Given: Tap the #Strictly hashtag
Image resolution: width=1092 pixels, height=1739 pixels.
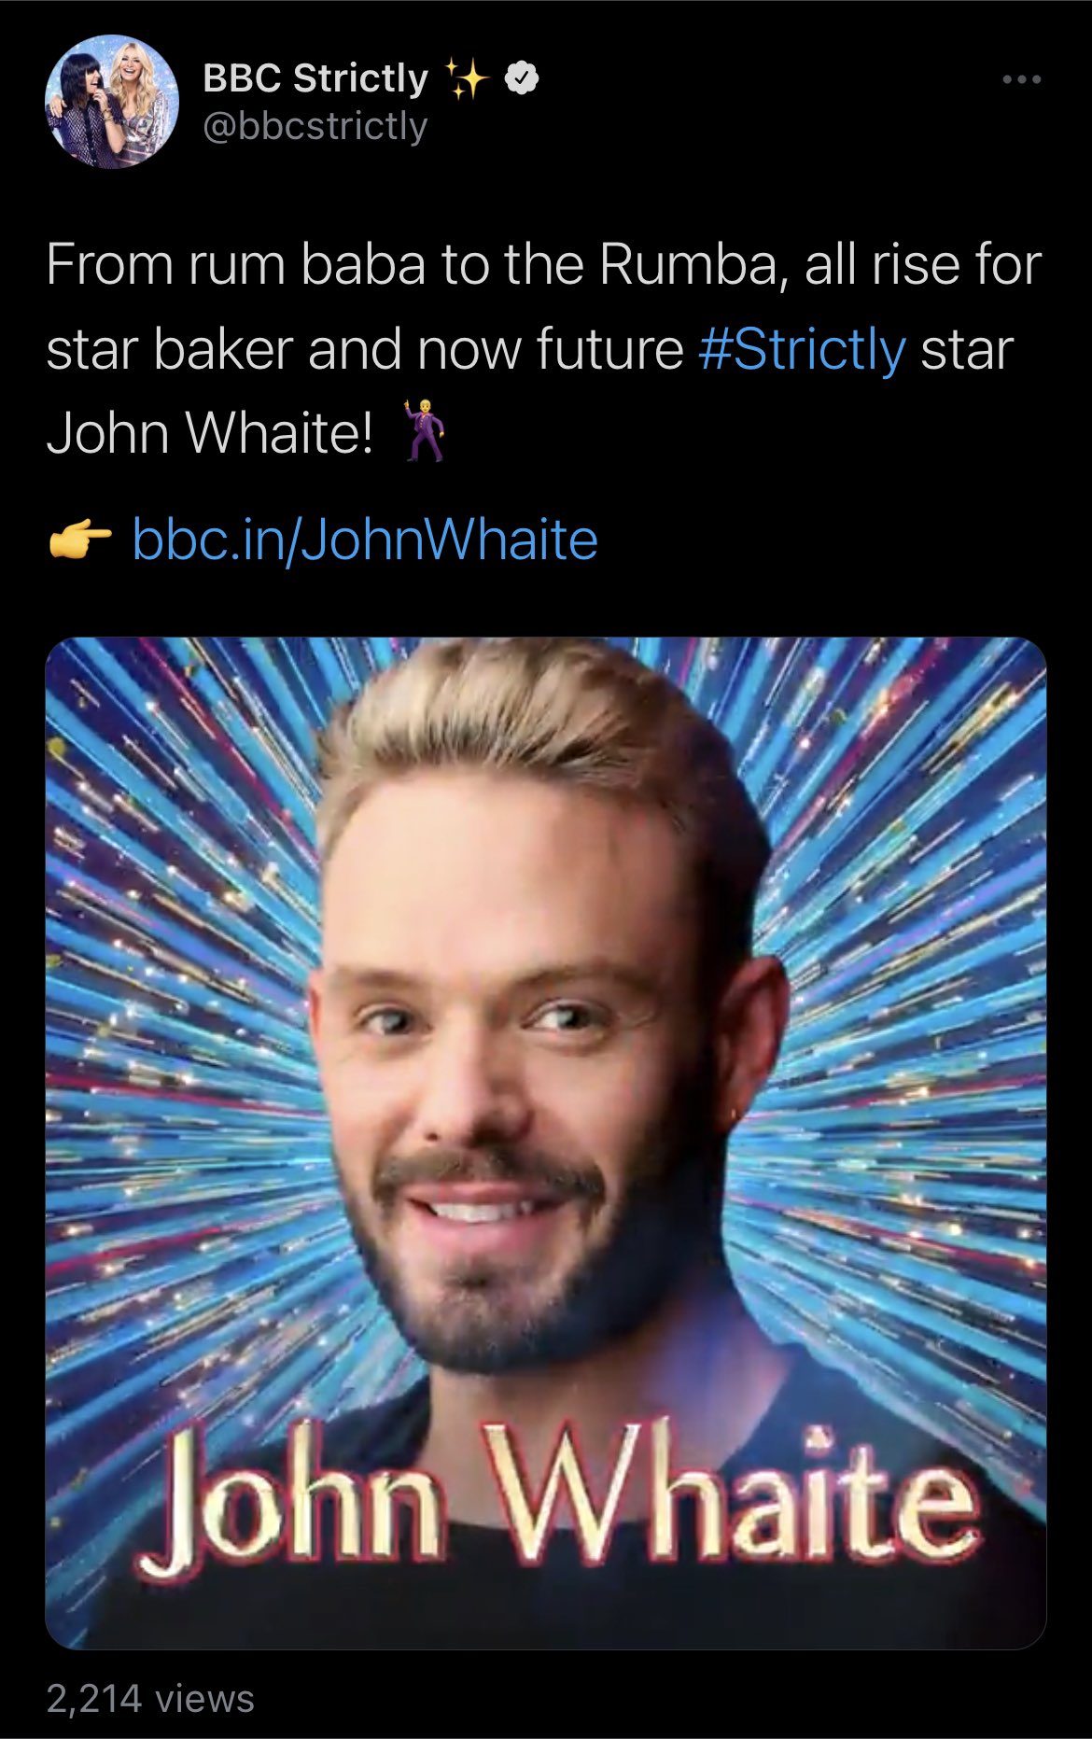Looking at the screenshot, I should [802, 350].
